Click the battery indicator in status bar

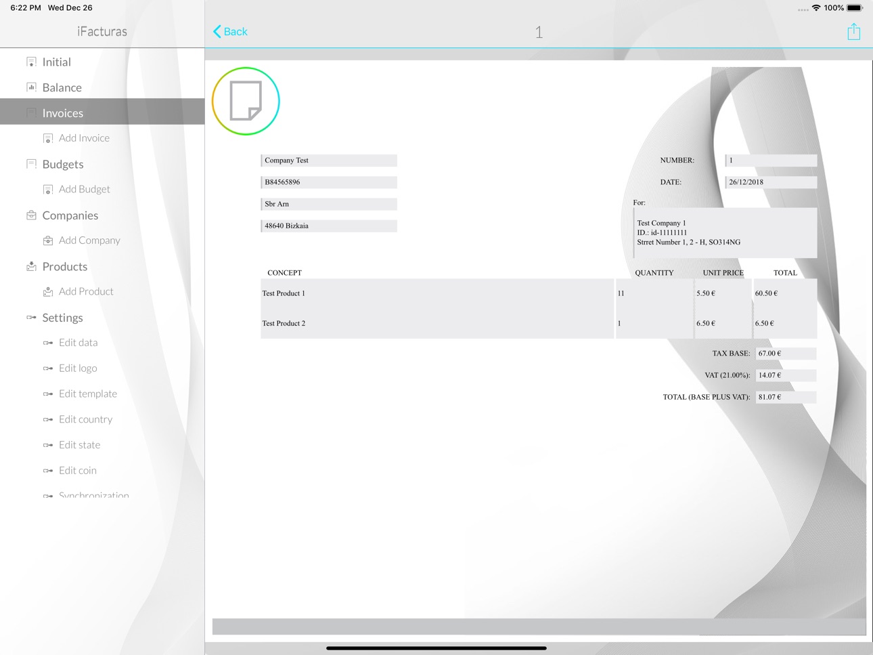855,8
